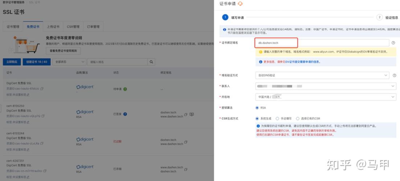Click 绑定域名 column header
The height and width of the screenshot is (181, 400).
(x=166, y=73)
